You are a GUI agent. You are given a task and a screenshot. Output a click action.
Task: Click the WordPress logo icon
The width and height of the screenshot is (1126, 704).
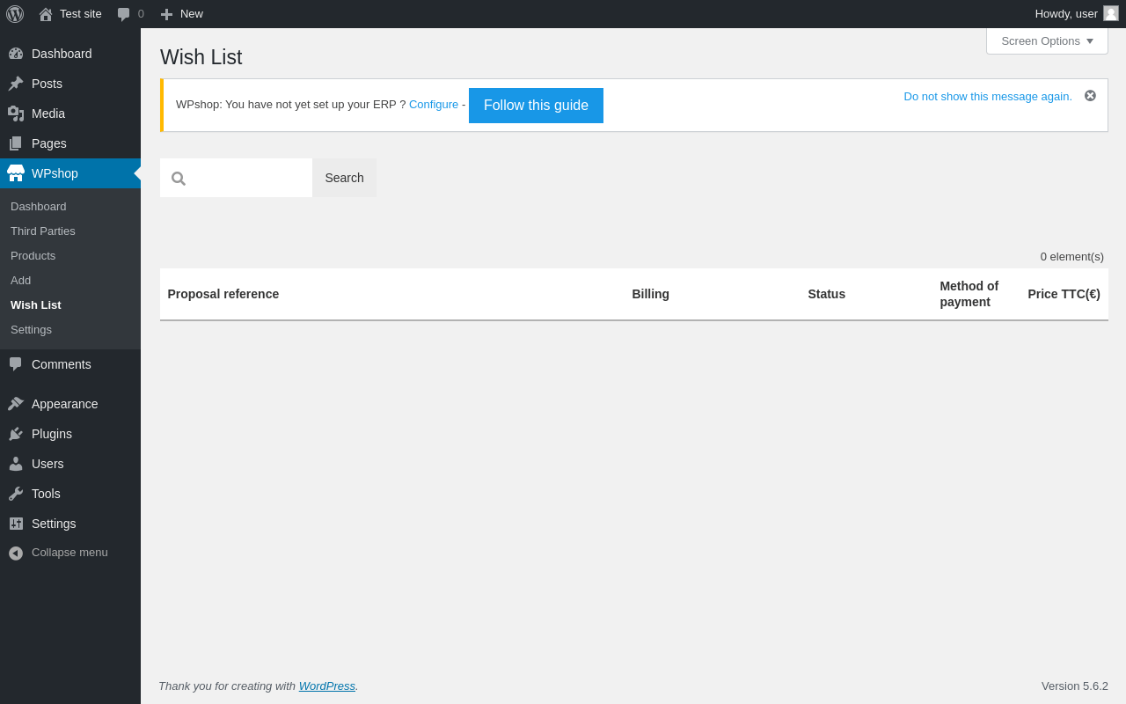pos(15,14)
